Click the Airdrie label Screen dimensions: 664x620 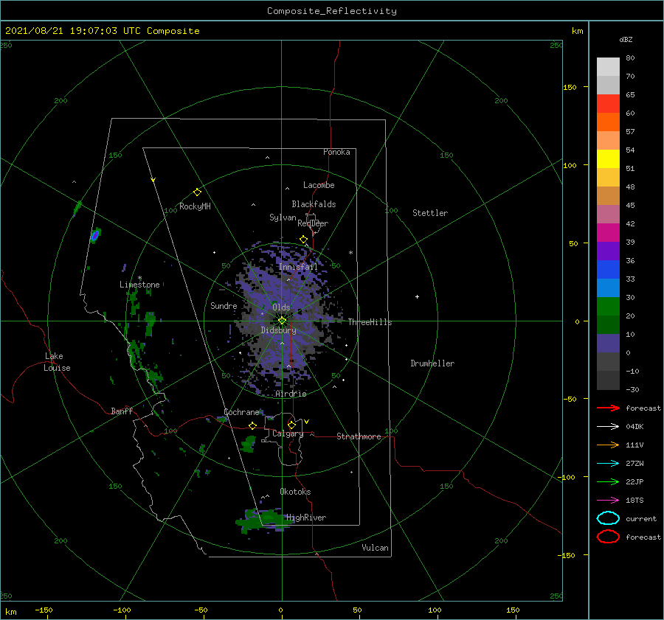(291, 394)
